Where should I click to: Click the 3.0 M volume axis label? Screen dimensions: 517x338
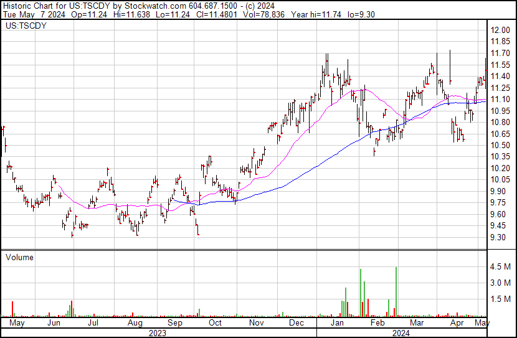pos(500,283)
